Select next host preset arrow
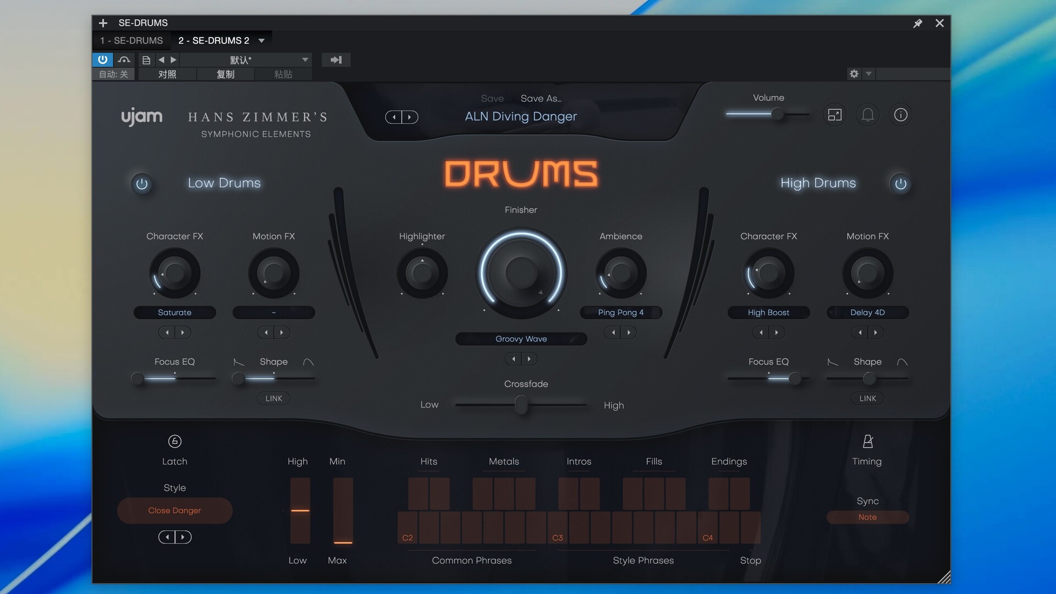This screenshot has height=594, width=1056. [x=173, y=59]
